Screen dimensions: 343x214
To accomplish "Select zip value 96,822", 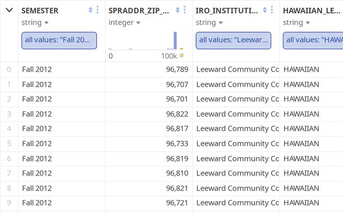I will coord(177,114).
